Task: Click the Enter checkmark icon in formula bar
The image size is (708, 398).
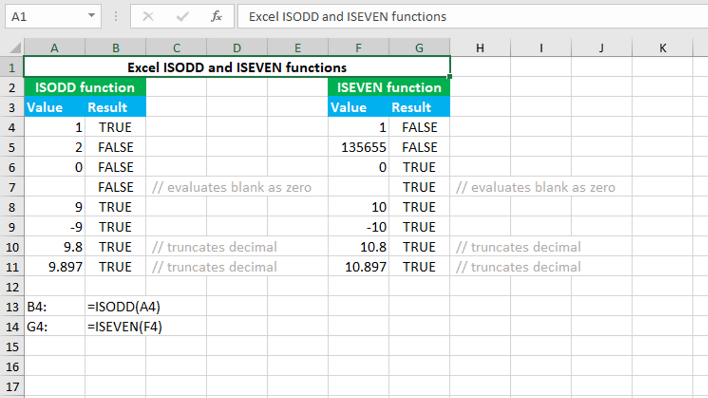Action: 182,17
